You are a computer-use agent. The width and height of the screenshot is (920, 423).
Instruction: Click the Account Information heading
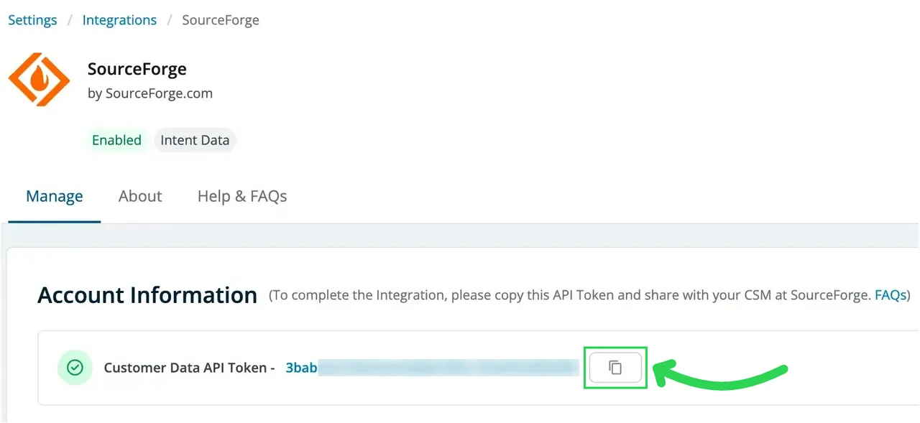click(x=147, y=294)
